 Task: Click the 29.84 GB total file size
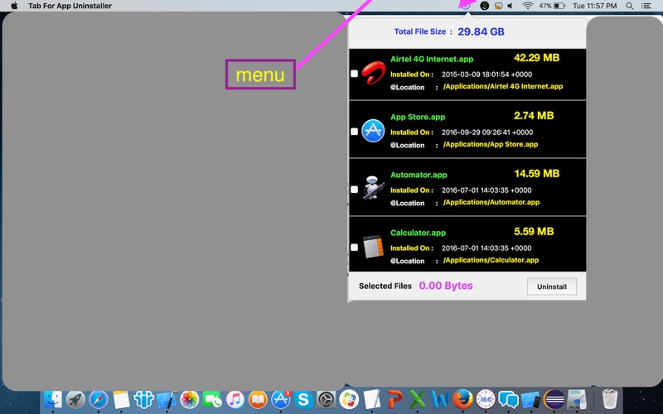tap(481, 31)
